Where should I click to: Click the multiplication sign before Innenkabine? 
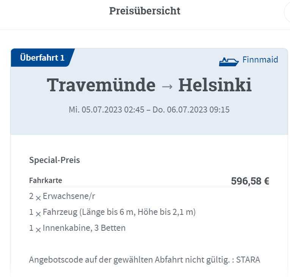click(38, 229)
